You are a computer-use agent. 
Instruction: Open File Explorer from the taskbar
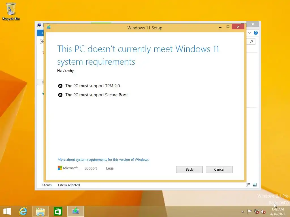(x=40, y=211)
